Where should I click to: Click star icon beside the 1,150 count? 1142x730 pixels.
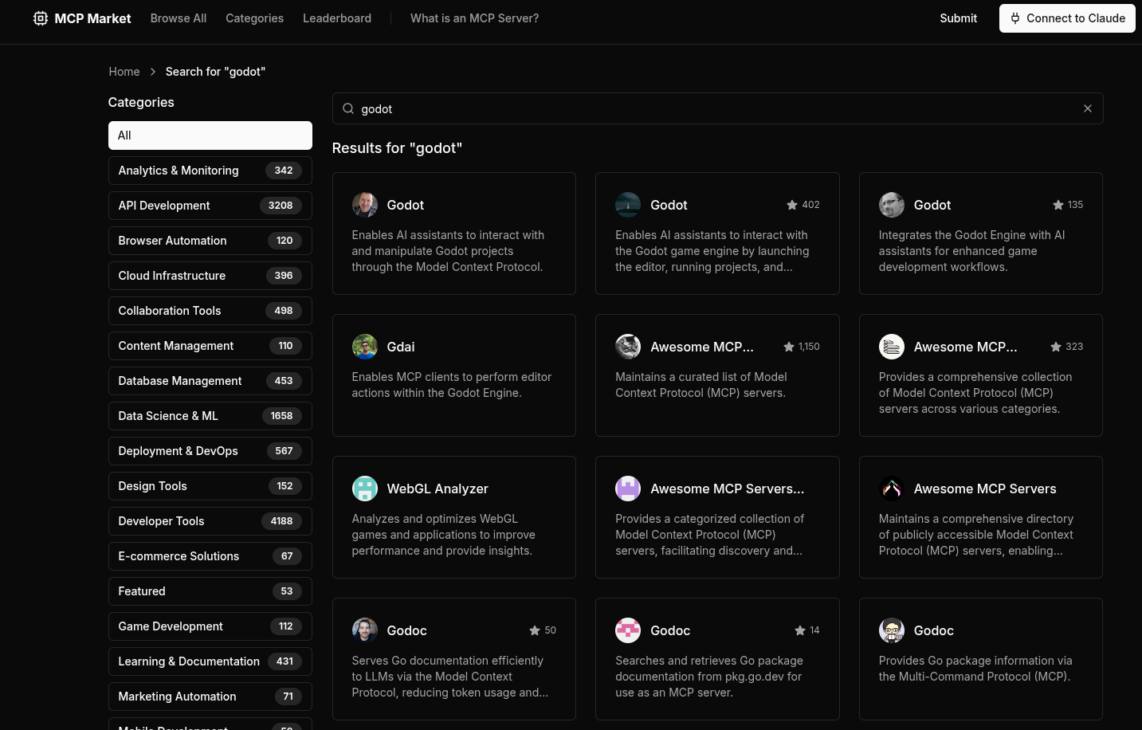coord(789,347)
